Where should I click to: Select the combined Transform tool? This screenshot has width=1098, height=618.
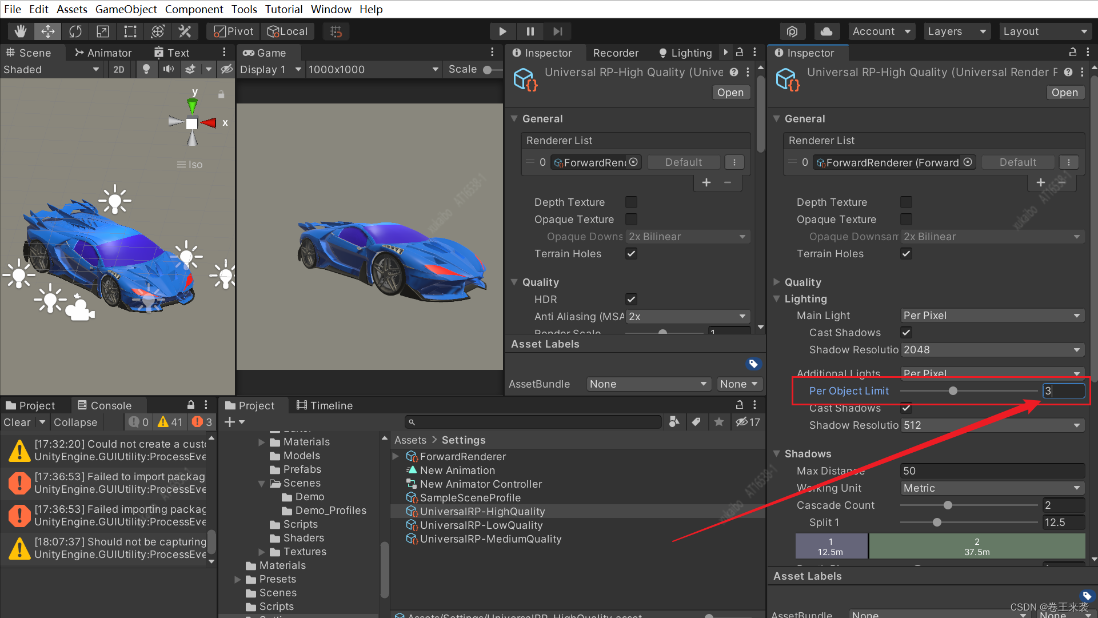pos(158,31)
